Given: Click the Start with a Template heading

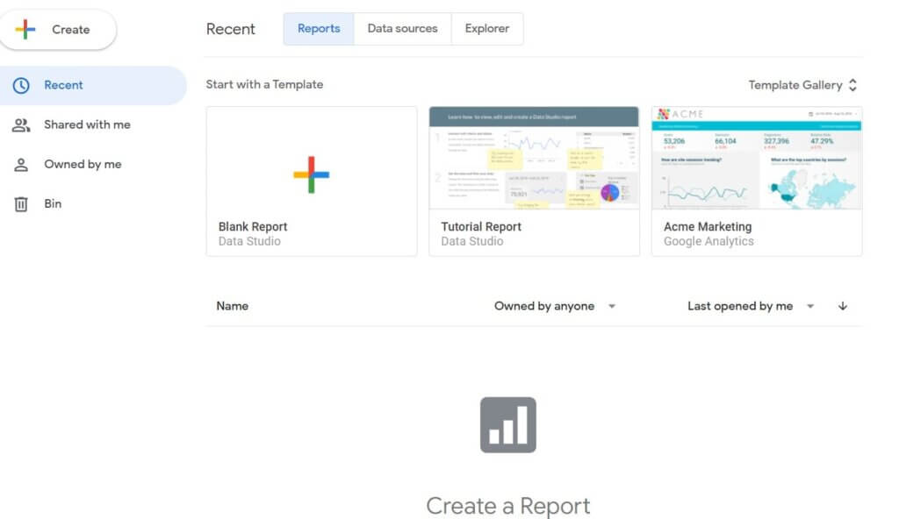Looking at the screenshot, I should click(x=264, y=84).
